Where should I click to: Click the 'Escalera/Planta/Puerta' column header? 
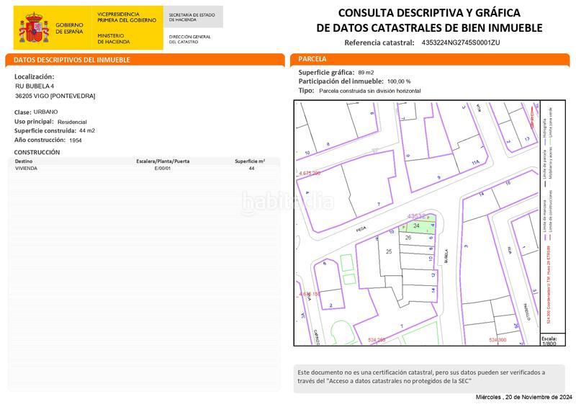(x=163, y=161)
